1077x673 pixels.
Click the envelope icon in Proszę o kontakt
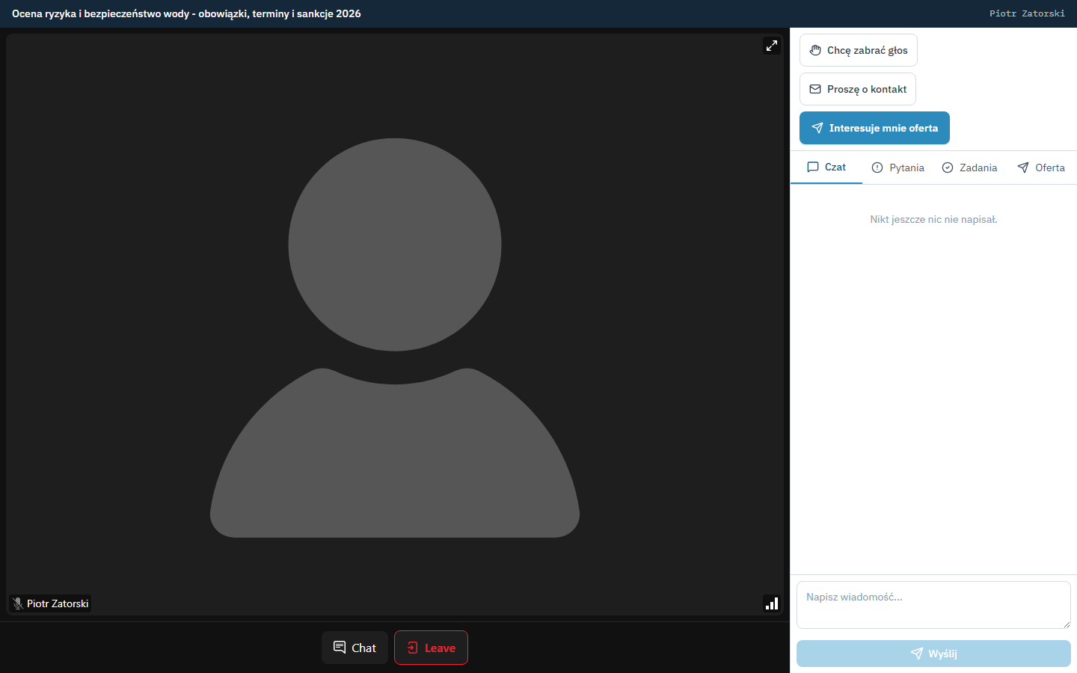815,89
